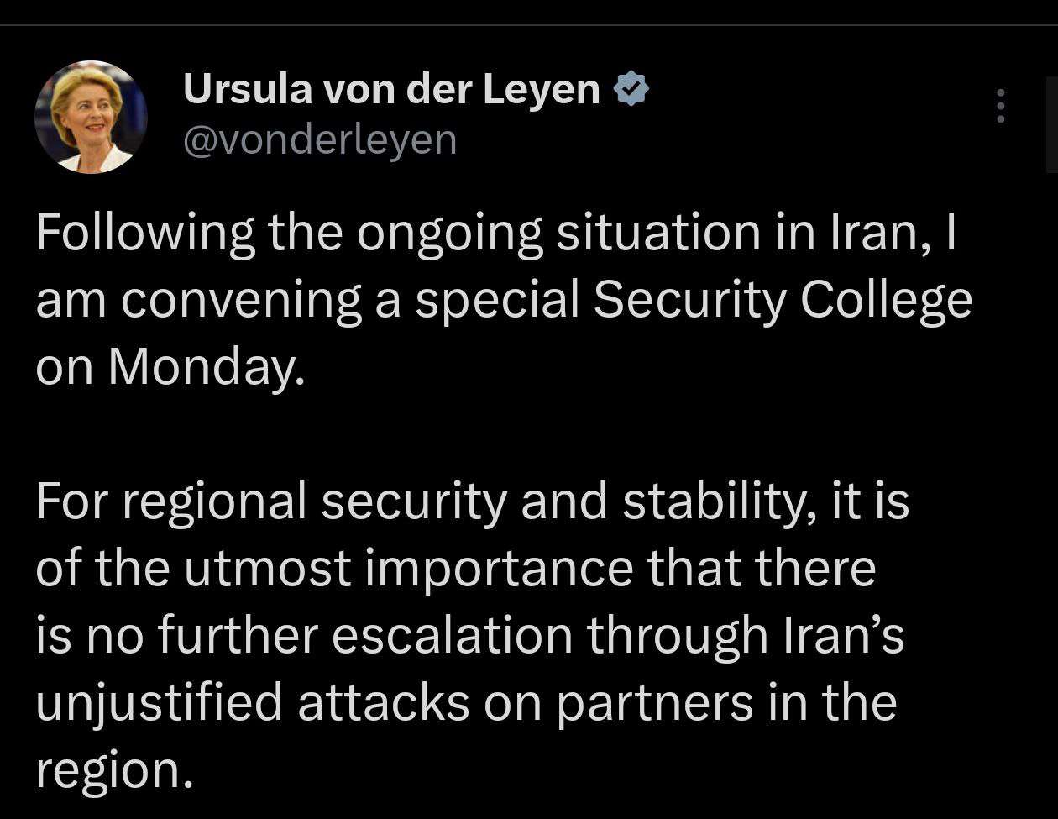This screenshot has width=1058, height=819.
Task: Click the word "further" before escalation
Action: pyautogui.click(x=237, y=636)
